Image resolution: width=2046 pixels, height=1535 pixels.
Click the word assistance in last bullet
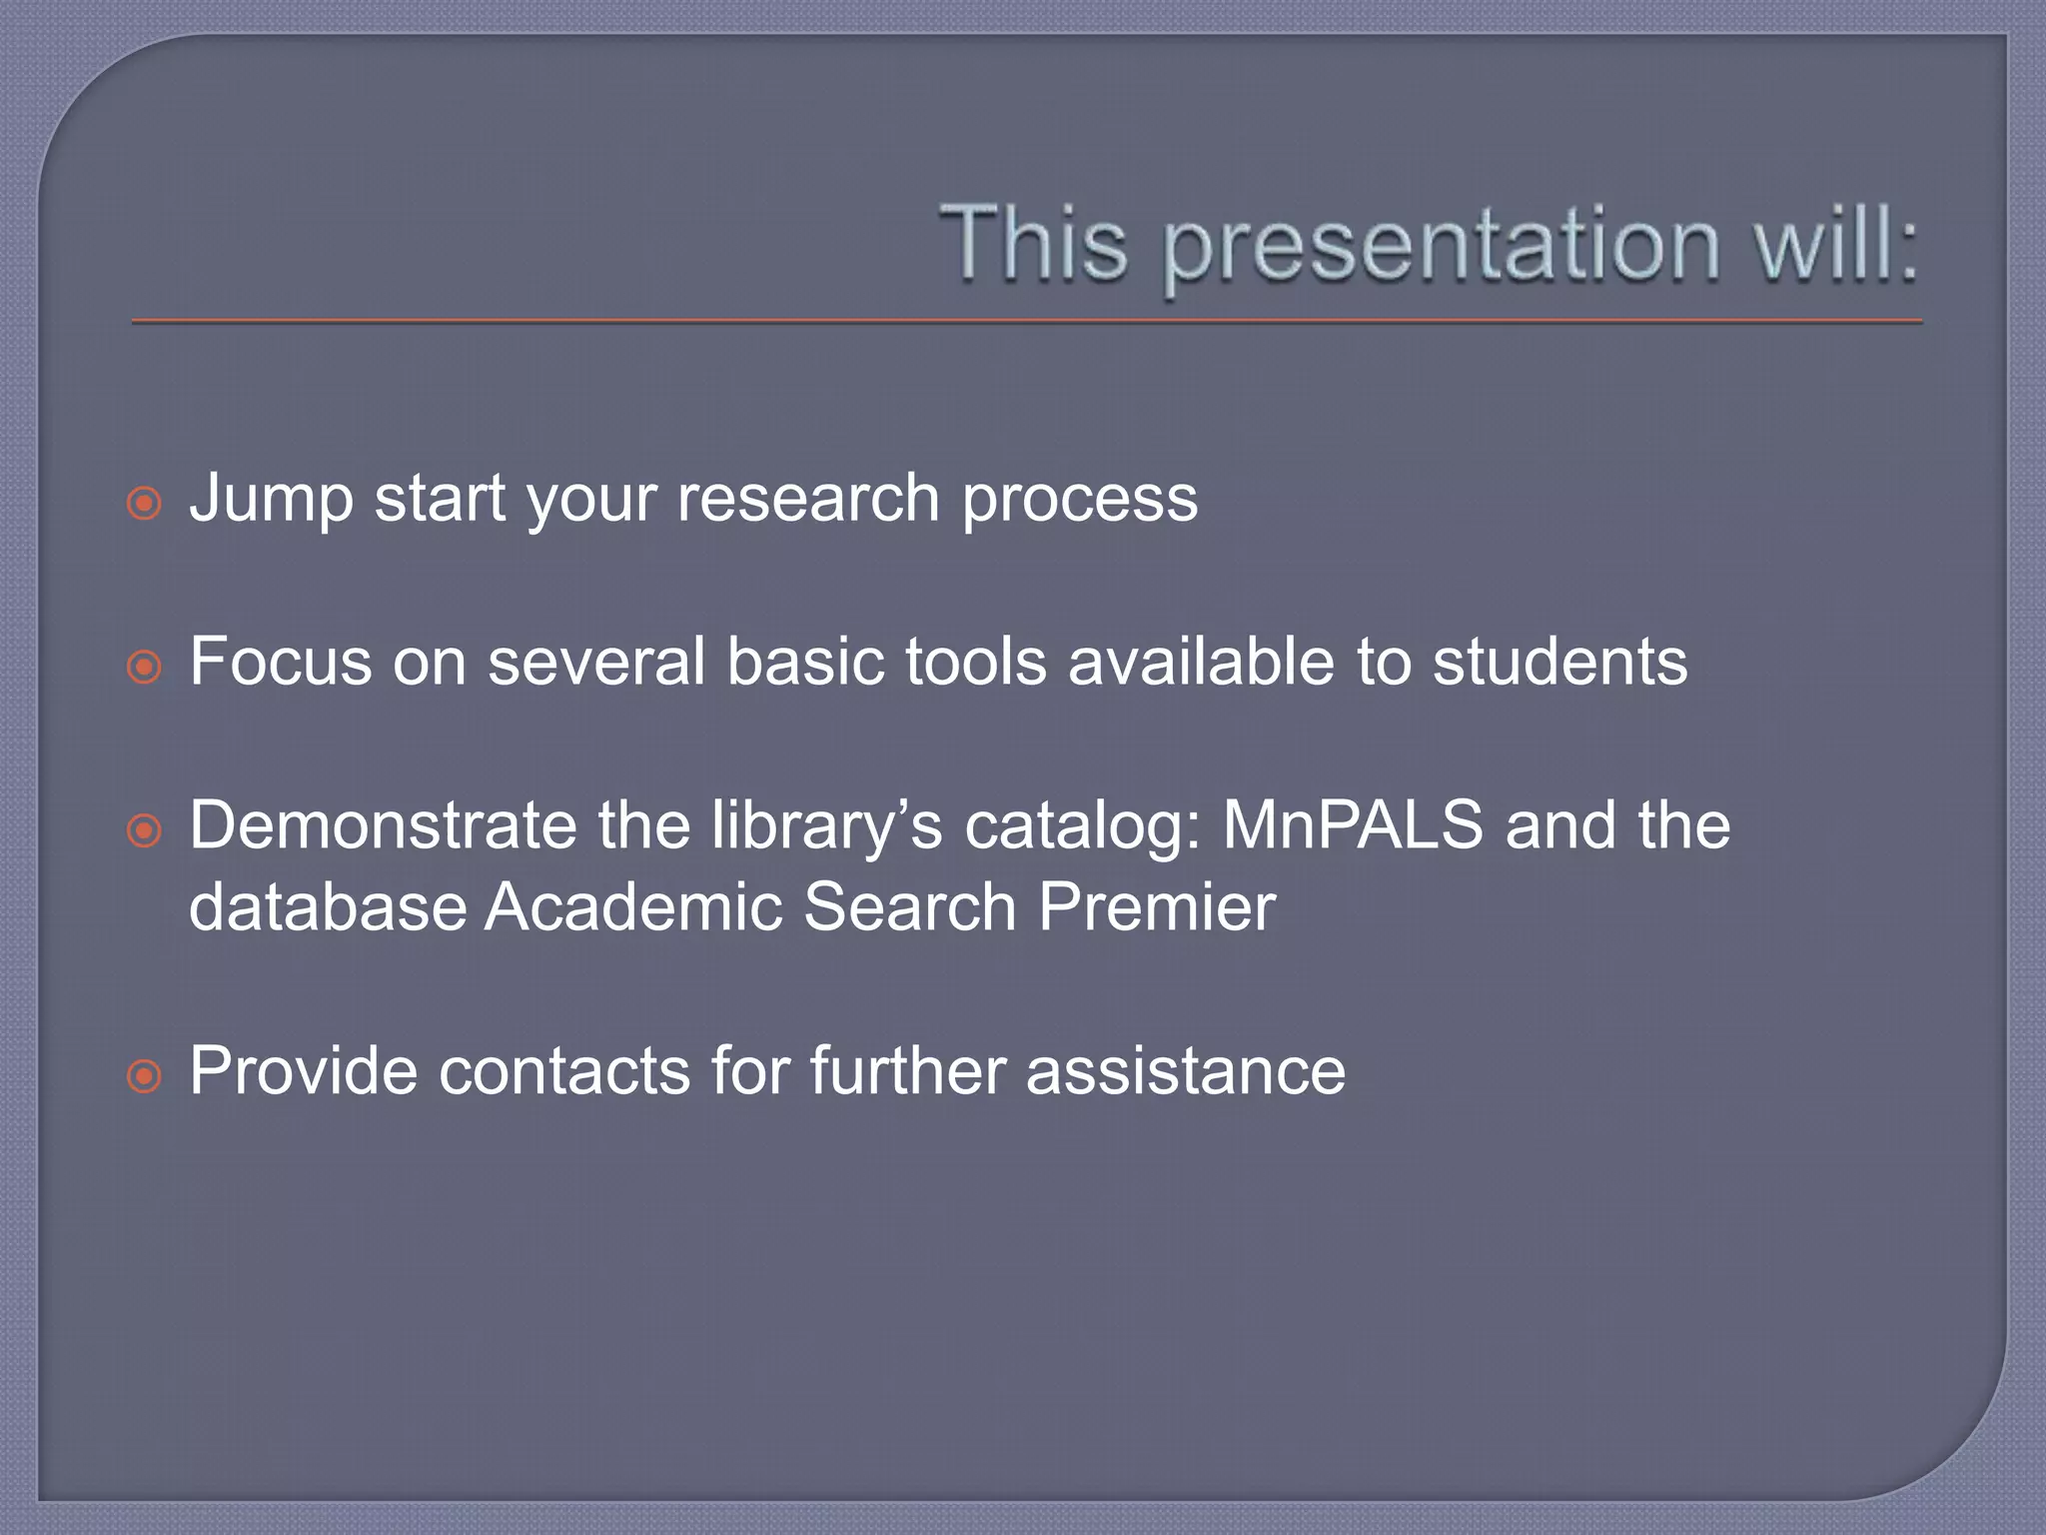tap(1186, 1071)
